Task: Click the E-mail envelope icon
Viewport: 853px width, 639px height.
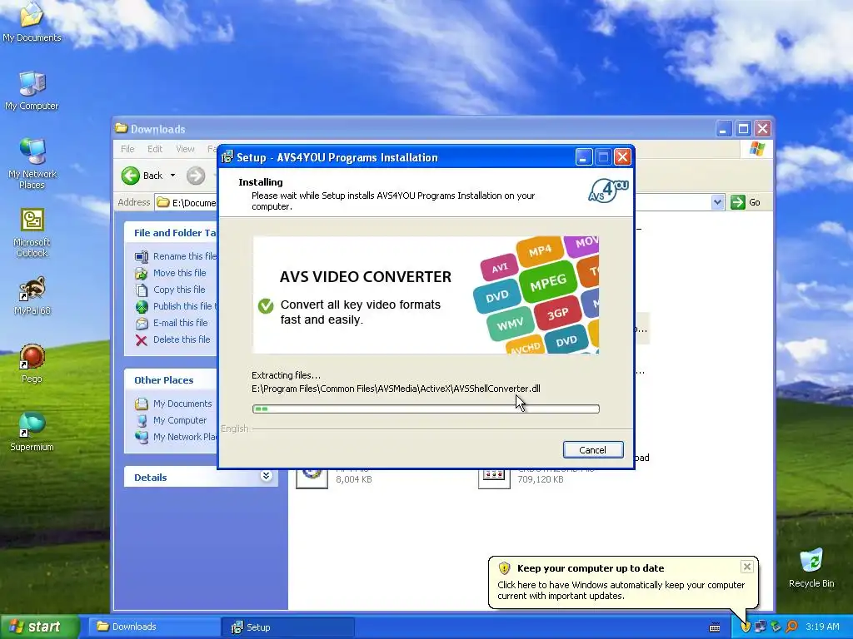Action: pos(142,324)
